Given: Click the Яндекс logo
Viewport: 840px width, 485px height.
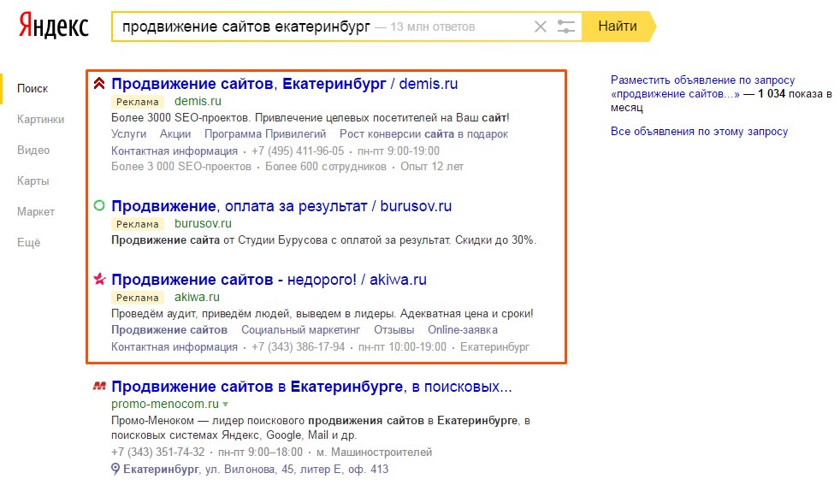Looking at the screenshot, I should coord(54,27).
